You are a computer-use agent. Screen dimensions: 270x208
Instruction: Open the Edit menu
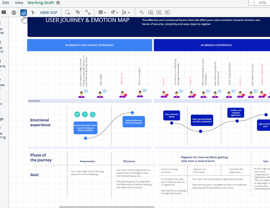(6, 3)
